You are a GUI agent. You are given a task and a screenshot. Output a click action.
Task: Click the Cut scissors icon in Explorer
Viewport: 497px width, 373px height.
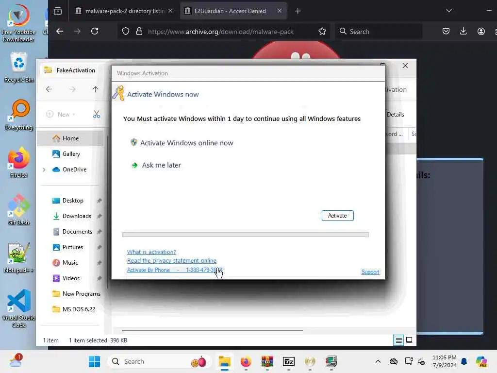point(97,115)
